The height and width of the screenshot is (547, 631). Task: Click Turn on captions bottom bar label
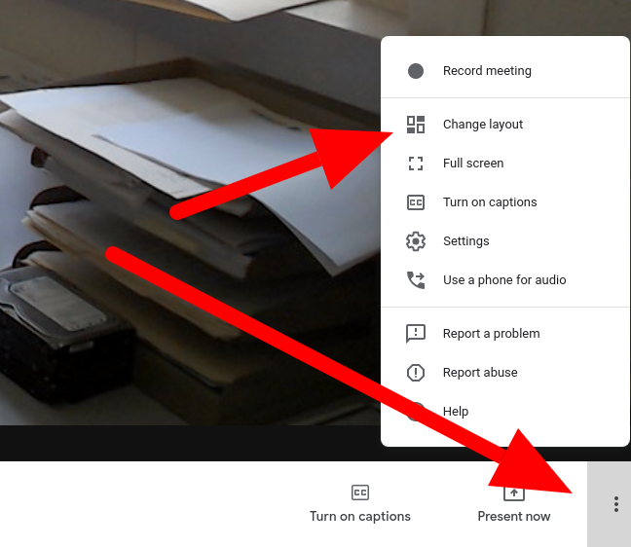(360, 517)
